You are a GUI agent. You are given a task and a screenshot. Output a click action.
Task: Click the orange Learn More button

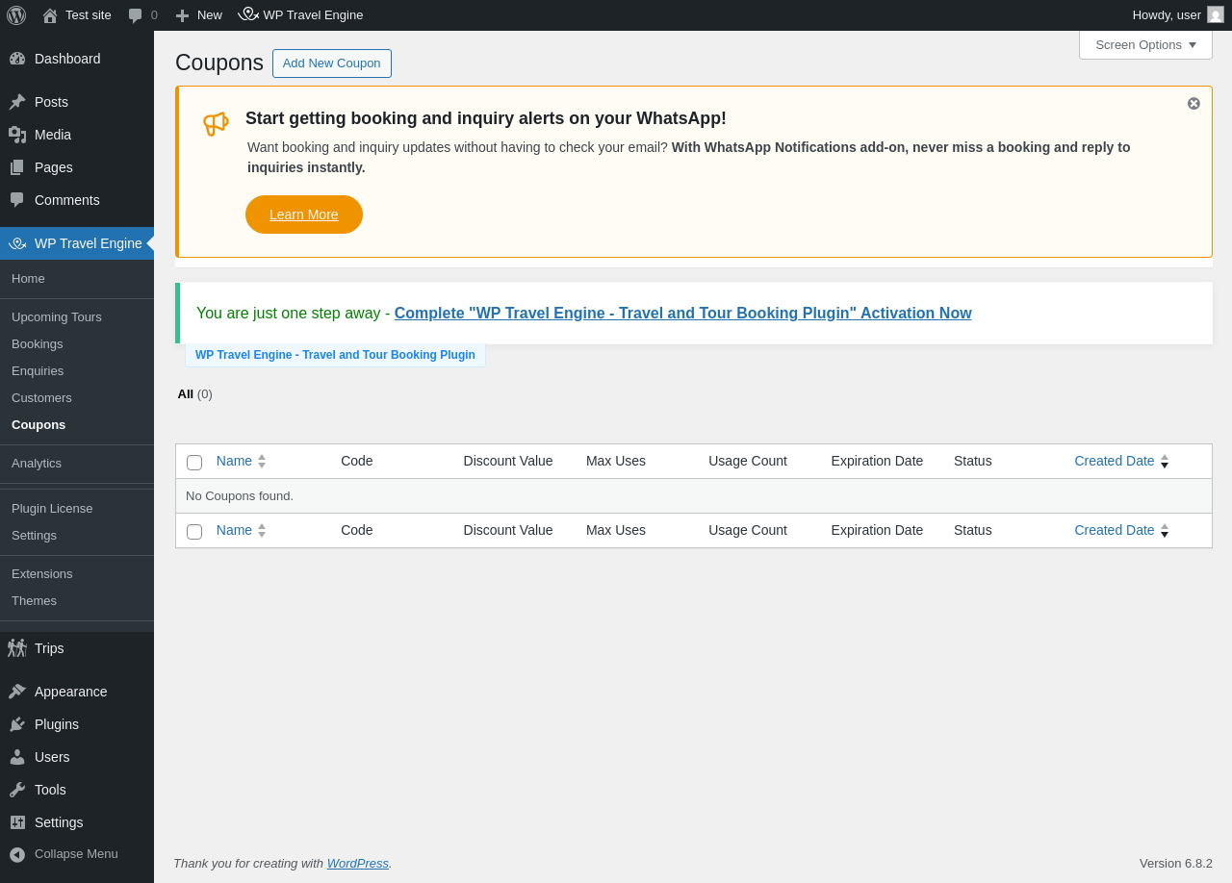click(x=304, y=214)
